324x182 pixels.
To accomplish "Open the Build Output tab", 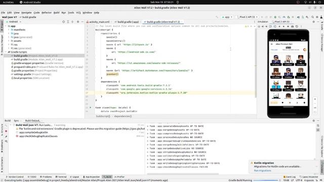I will coord(32,120).
